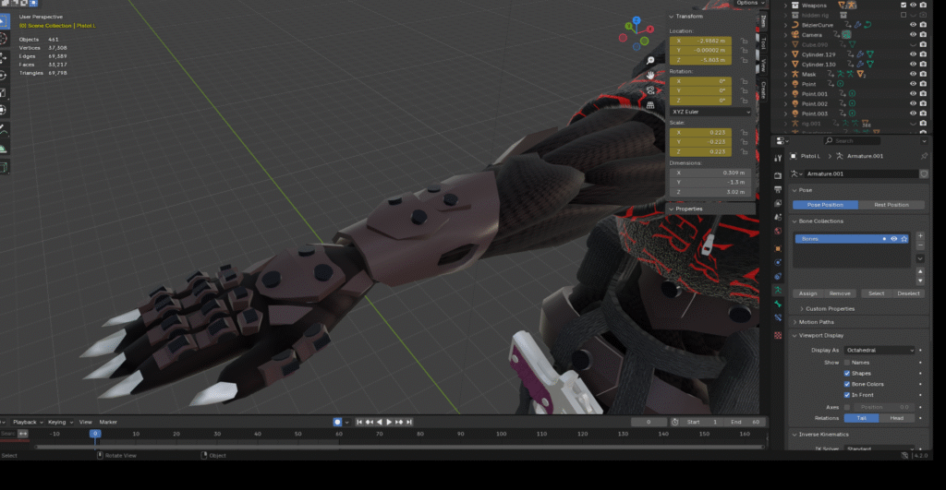Viewport: 946px width, 490px height.
Task: Click the Bone properties tab icon
Action: coord(778,304)
